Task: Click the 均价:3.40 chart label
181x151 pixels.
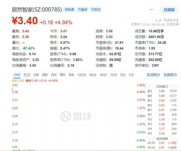Action: coord(18,81)
